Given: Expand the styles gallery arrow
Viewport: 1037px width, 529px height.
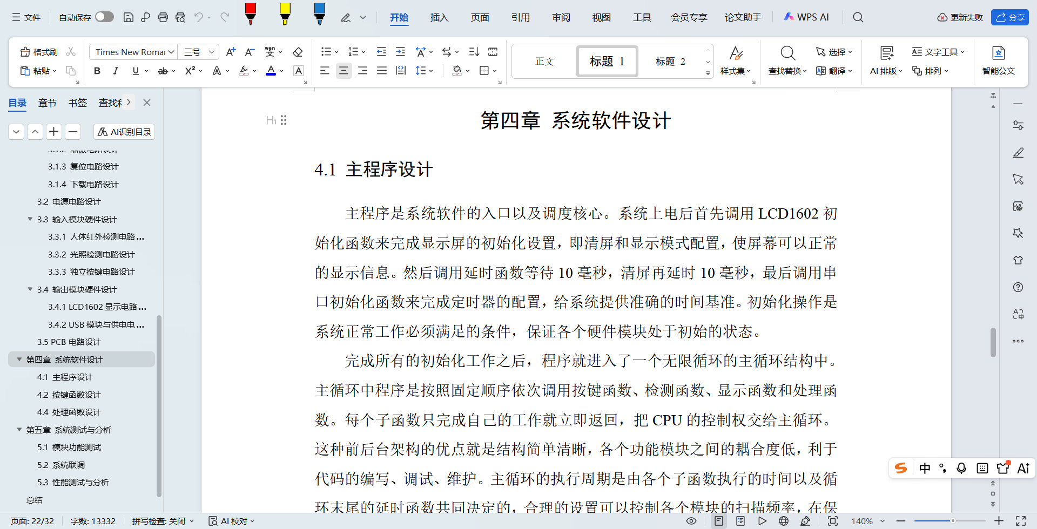Looking at the screenshot, I should point(708,73).
